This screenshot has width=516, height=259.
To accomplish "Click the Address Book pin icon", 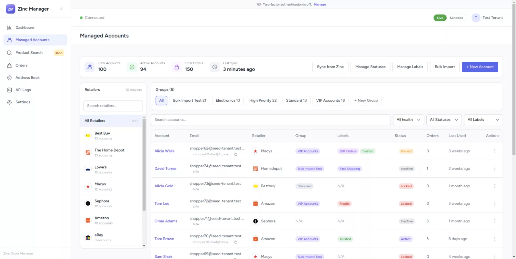I will pos(9,78).
